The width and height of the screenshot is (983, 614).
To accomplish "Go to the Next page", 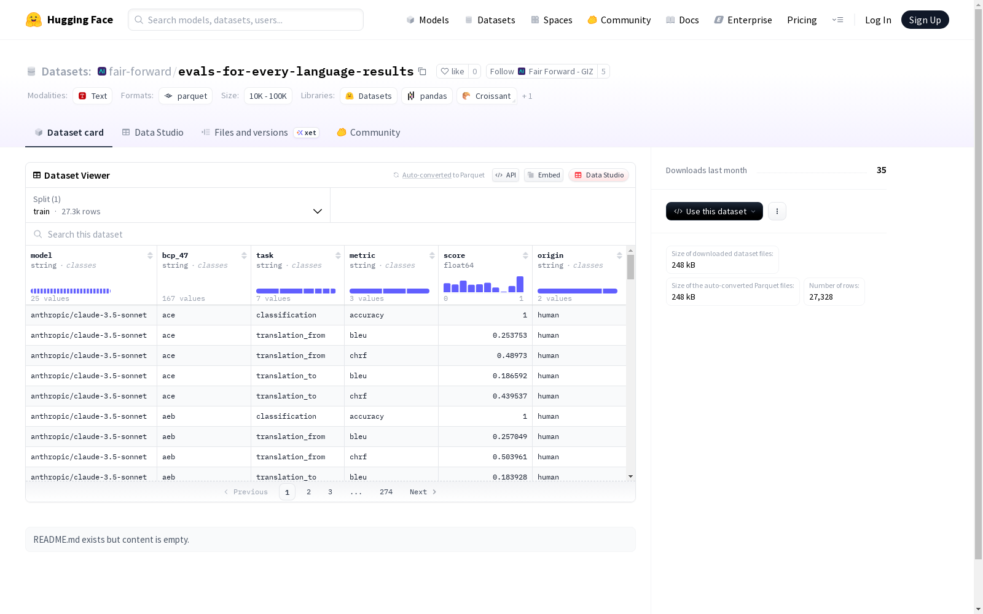I will pos(423,492).
